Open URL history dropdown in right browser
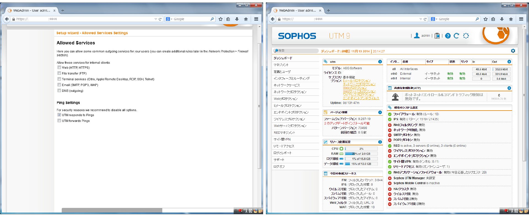Image resolution: width=529 pixels, height=217 pixels. (x=421, y=19)
